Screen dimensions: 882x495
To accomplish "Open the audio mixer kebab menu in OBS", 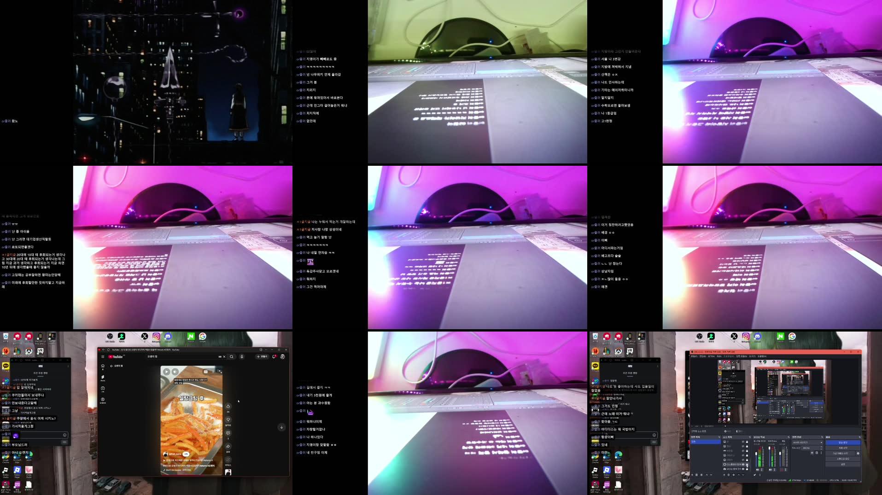I will pos(760,475).
